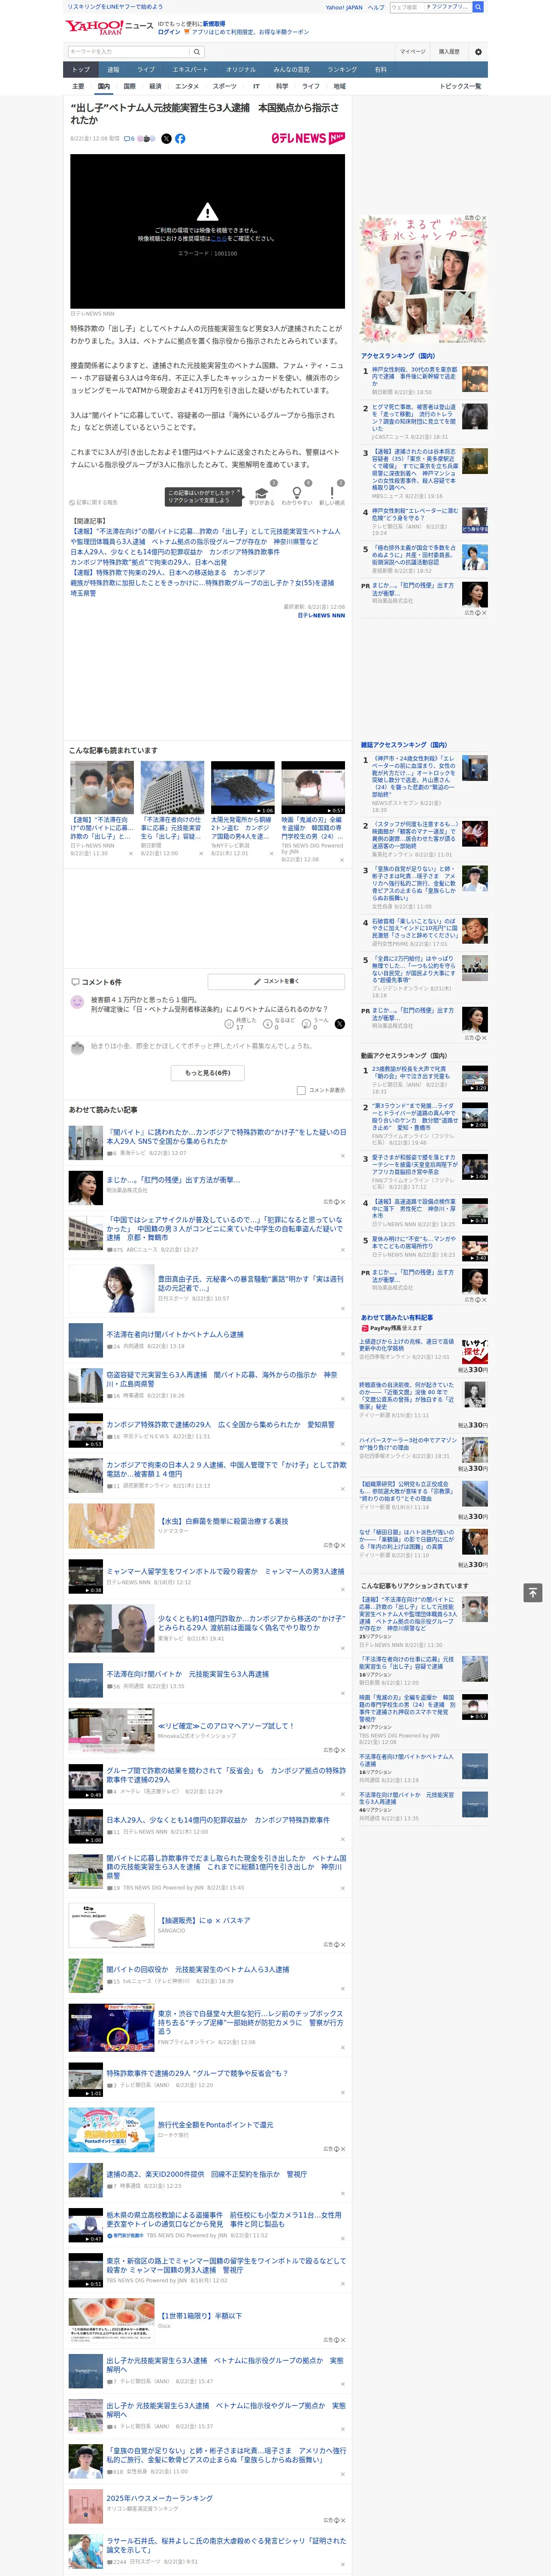Select the 速報 tab in main navigation
This screenshot has height=2576, width=551.
(113, 70)
